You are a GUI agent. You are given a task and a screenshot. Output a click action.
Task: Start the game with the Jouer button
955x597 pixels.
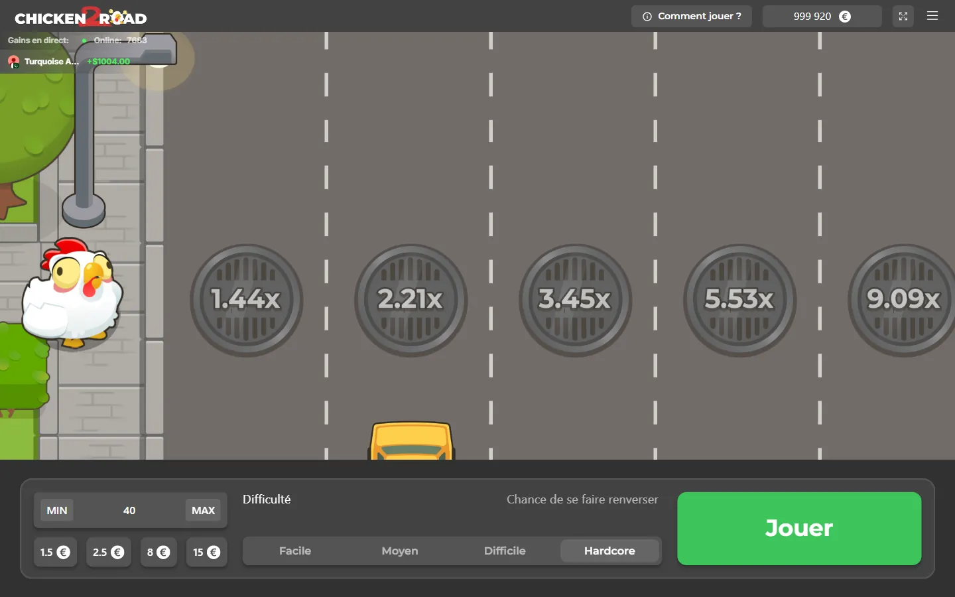click(799, 529)
